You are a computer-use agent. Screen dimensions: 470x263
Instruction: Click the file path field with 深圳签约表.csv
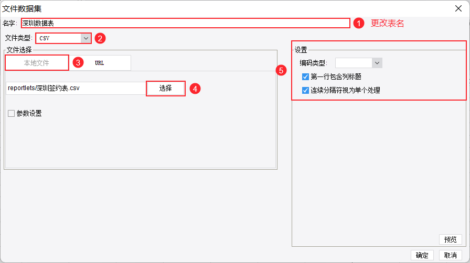pyautogui.click(x=76, y=88)
